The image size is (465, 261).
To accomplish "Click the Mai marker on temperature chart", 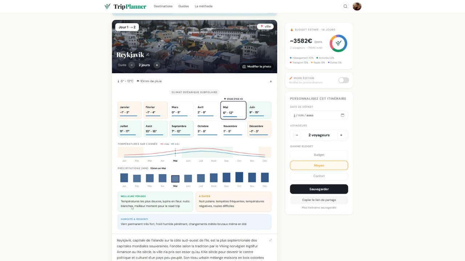I will tap(175, 152).
